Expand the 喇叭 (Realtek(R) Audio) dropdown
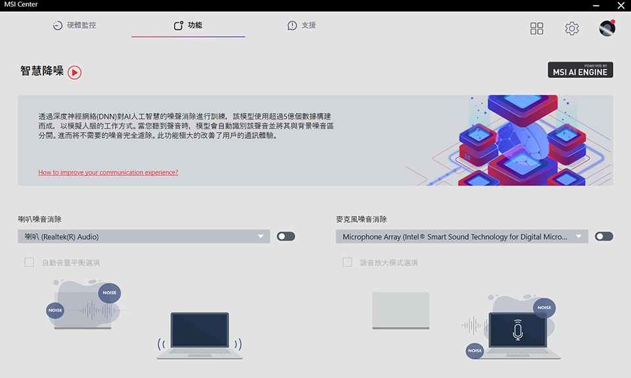 144,237
